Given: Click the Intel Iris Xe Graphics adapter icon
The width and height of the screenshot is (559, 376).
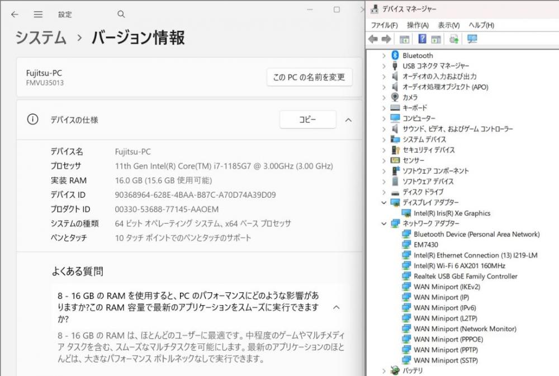Looking at the screenshot, I should coord(406,213).
